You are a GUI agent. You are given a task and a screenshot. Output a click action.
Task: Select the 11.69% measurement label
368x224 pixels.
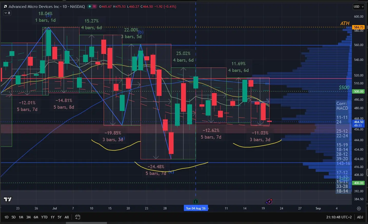pos(238,64)
